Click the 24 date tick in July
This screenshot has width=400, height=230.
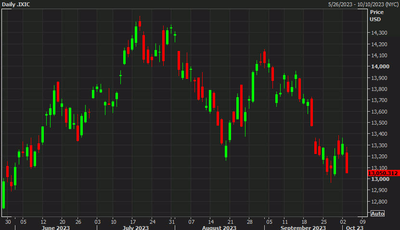tap(152, 222)
